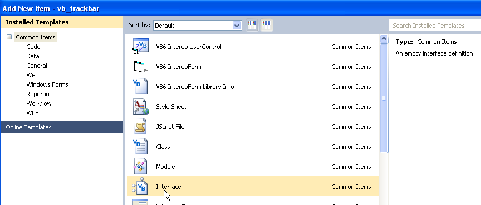Click the 'Style Sheet' name text
Viewport: 481px width, 205px height.
pyautogui.click(x=171, y=107)
